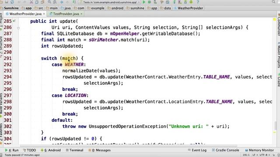Open the Build Variants side panel
This screenshot has height=157, width=280.
click(1, 105)
